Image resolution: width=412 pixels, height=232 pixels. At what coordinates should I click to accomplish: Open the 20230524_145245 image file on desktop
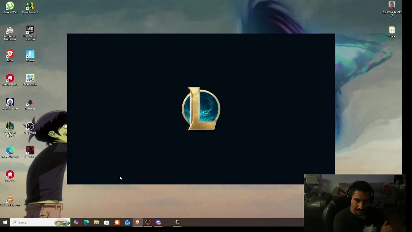[392, 9]
